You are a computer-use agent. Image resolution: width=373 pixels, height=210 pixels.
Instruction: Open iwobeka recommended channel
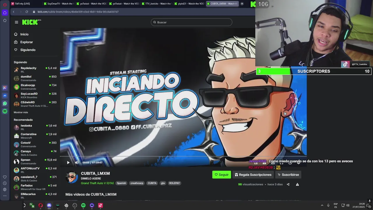(x=35, y=127)
